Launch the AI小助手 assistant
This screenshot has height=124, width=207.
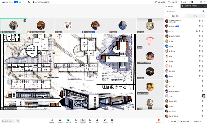[x=105, y=120]
